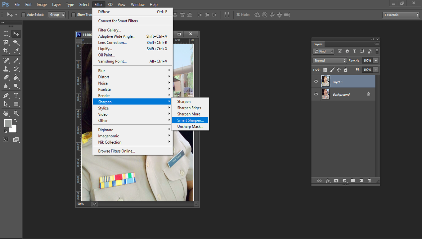Hide Layer 1 with its eye icon

316,81
